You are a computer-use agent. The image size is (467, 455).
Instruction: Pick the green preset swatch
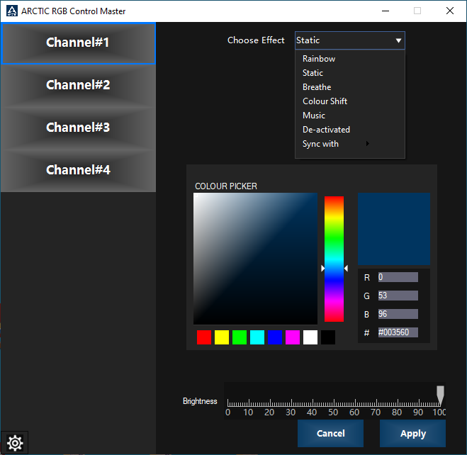[x=240, y=337]
